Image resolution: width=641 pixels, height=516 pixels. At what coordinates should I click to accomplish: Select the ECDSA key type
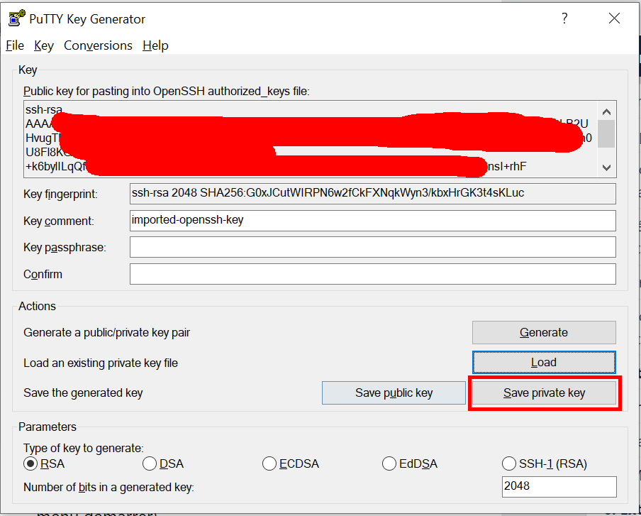(291, 463)
